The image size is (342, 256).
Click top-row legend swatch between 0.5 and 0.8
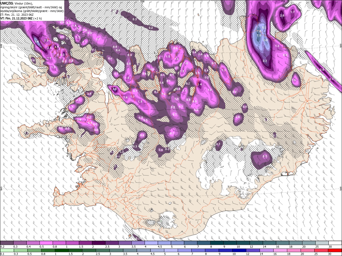[x=46, y=243]
